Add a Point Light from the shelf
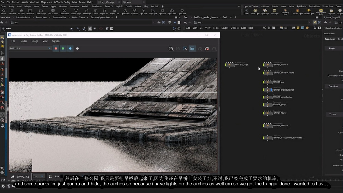Viewport: 343px width, 193px height. click(x=255, y=12)
